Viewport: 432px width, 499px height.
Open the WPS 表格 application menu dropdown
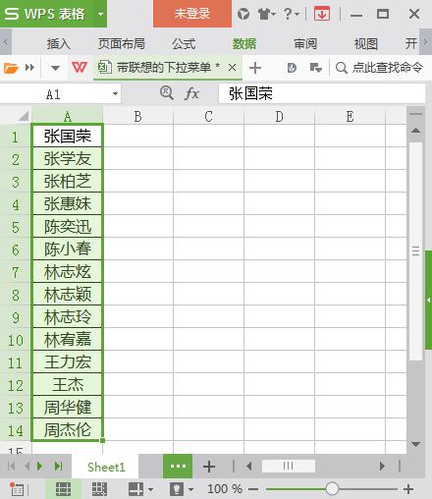click(x=100, y=14)
